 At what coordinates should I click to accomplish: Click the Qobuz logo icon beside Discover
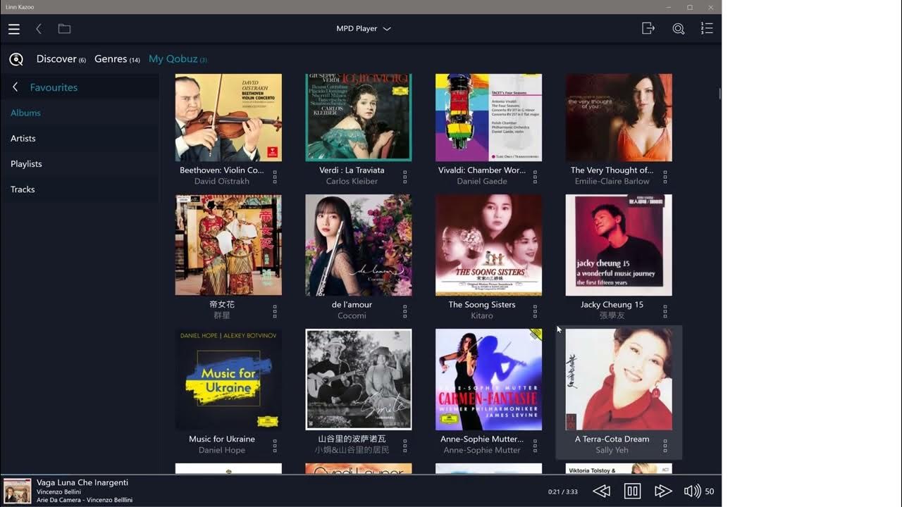pos(16,60)
